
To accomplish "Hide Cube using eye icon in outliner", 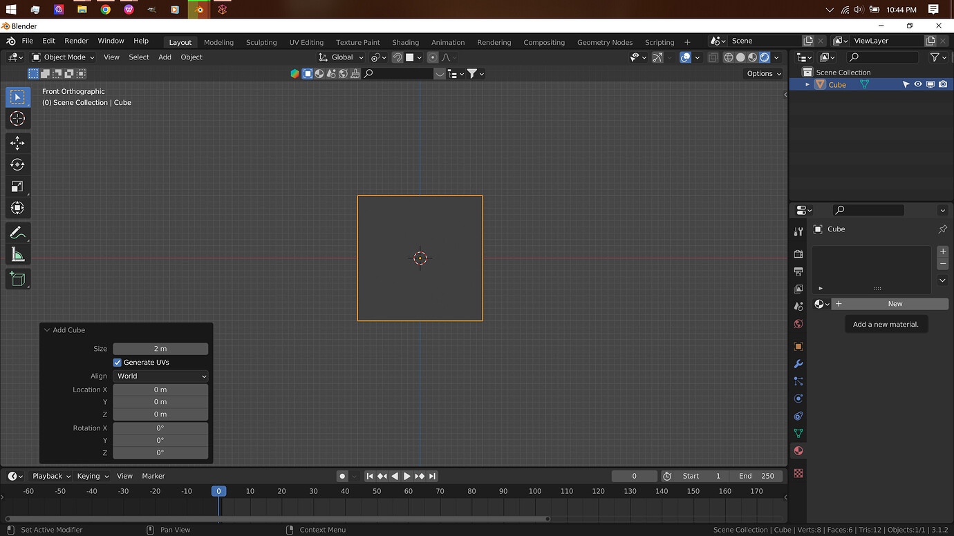I will pos(918,84).
